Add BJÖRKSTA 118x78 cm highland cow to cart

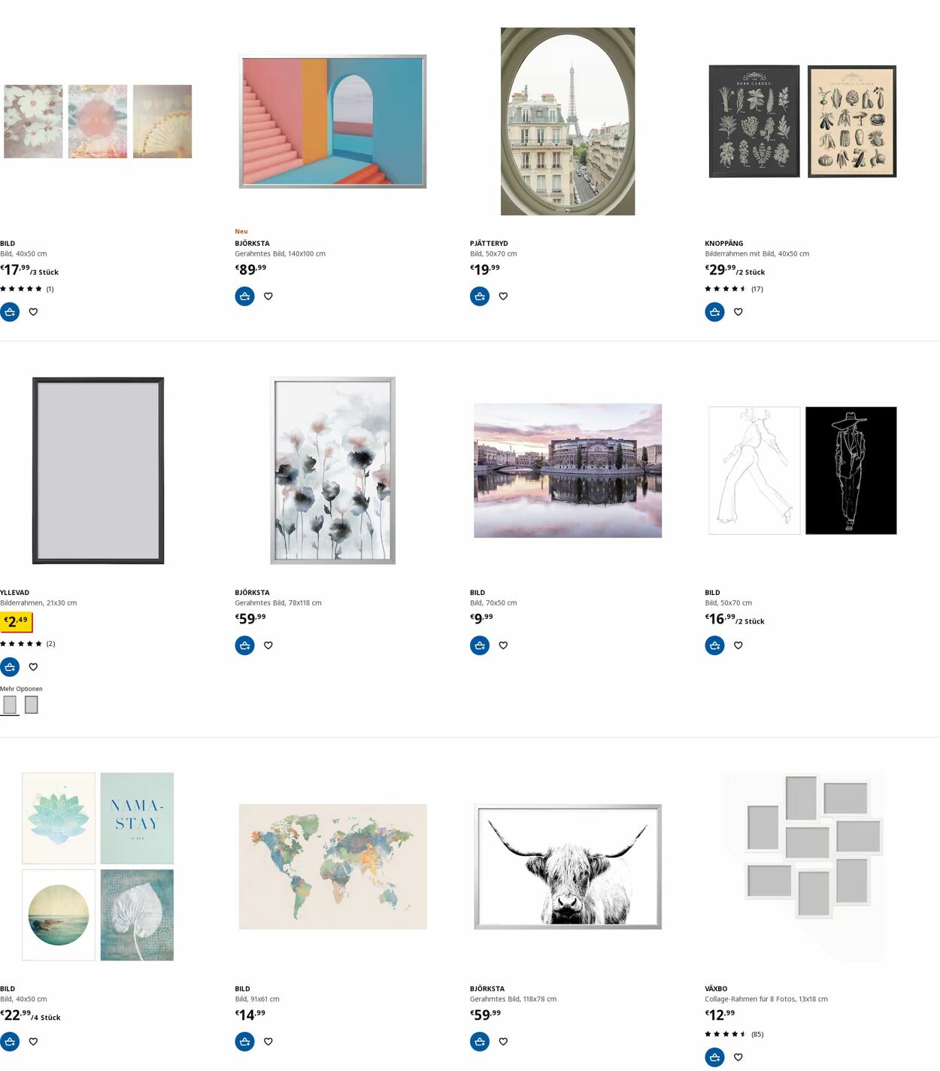pos(480,1042)
